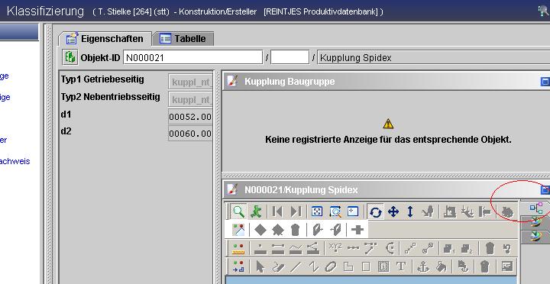Open the lower globe side tab
The width and height of the screenshot is (550, 284).
tap(535, 237)
